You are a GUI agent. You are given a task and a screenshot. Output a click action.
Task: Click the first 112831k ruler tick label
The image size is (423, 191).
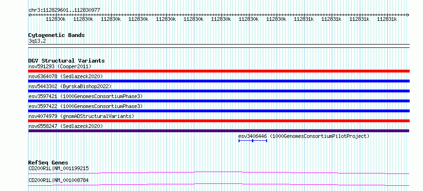[x=304, y=19]
